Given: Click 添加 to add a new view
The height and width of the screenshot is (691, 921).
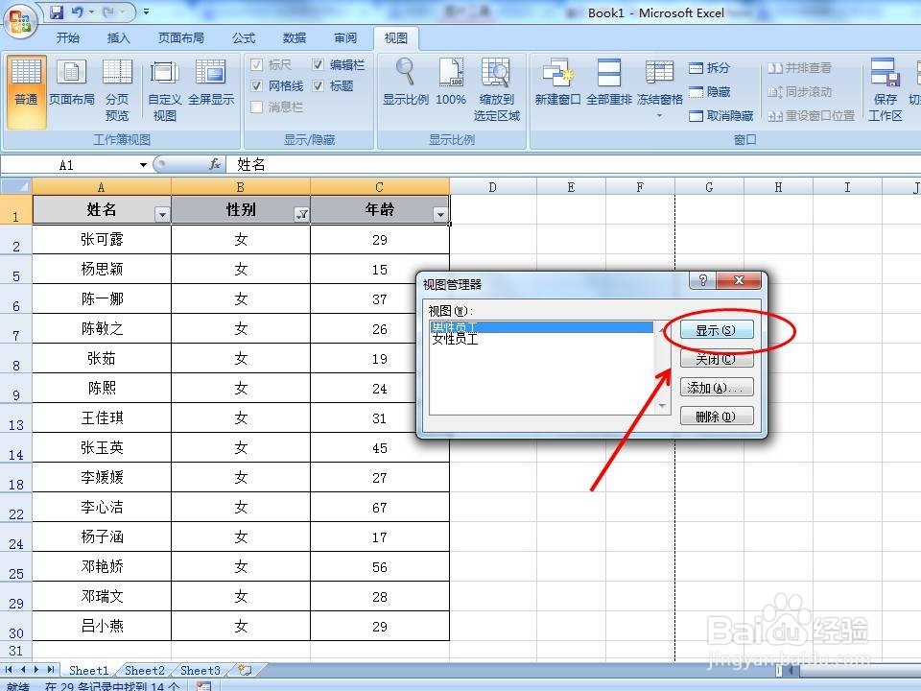Looking at the screenshot, I should pos(718,387).
